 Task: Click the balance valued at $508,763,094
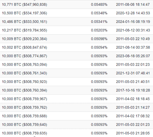tap(25, 65)
